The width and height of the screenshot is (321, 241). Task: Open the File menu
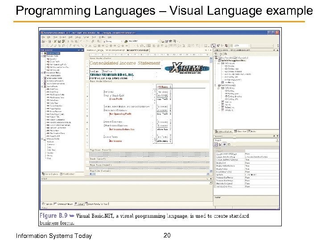coord(43,37)
